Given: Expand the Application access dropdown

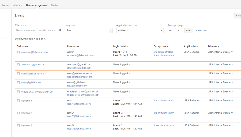Looking at the screenshot, I should click(x=140, y=30).
